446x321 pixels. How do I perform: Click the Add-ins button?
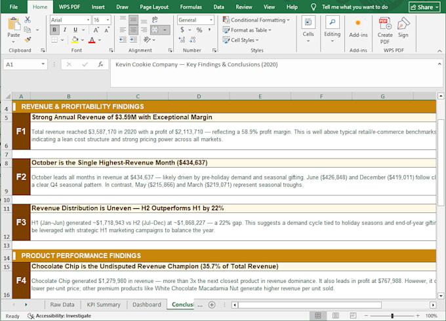point(358,28)
